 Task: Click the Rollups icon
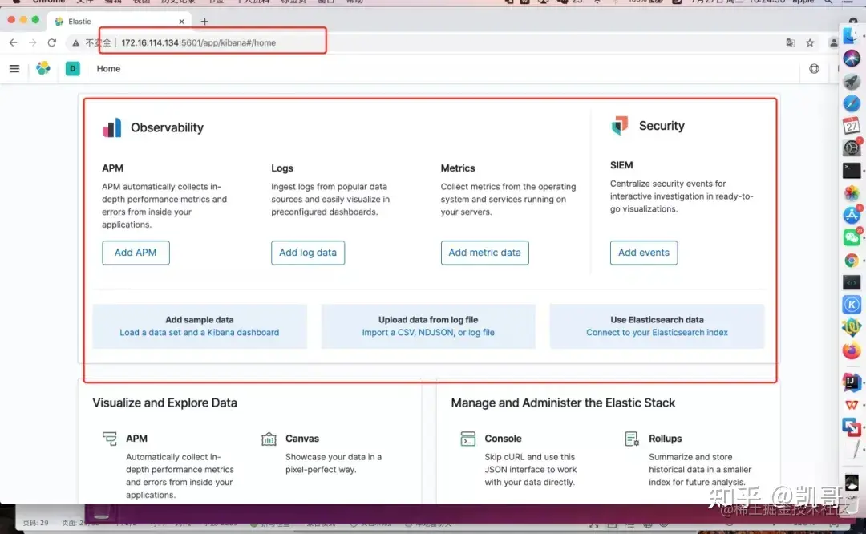[x=632, y=439]
